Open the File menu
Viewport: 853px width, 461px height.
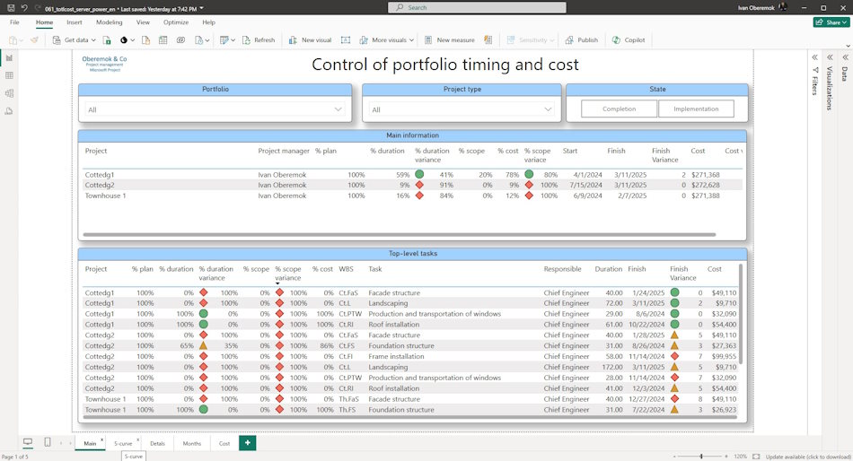(x=14, y=22)
